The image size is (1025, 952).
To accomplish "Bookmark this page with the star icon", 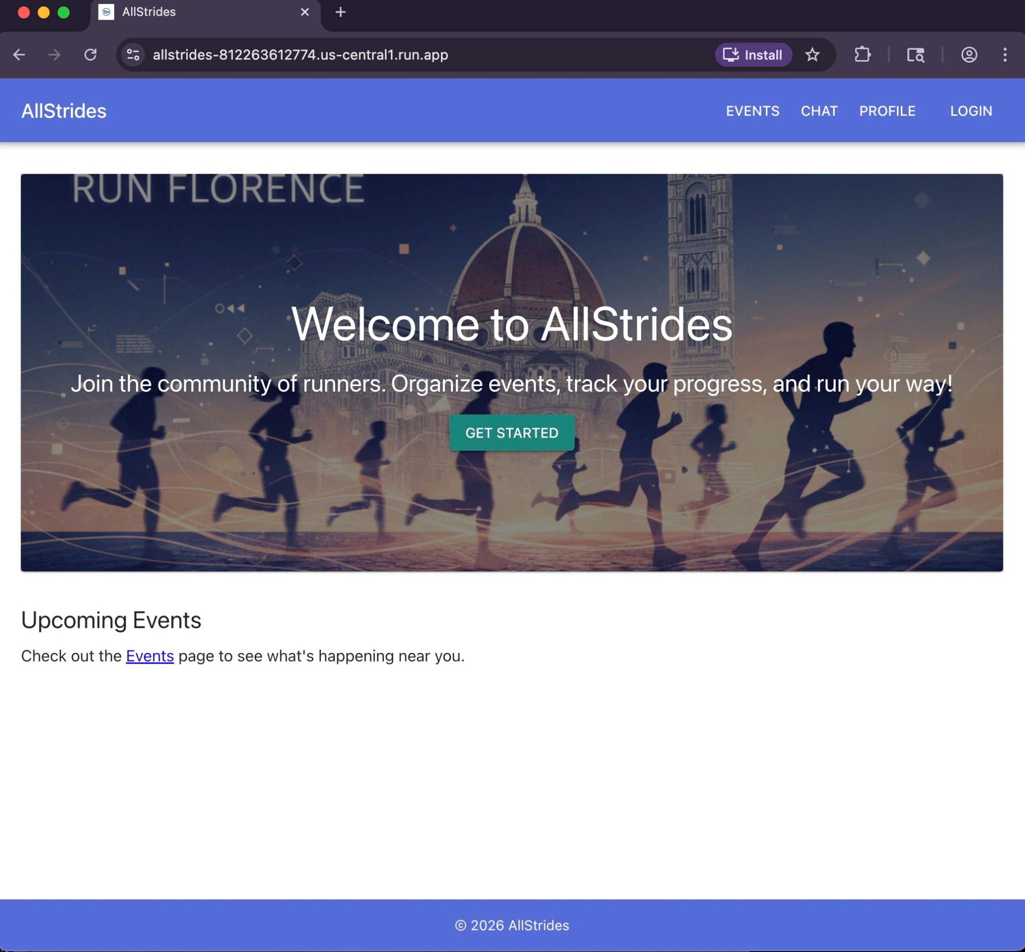I will click(812, 55).
